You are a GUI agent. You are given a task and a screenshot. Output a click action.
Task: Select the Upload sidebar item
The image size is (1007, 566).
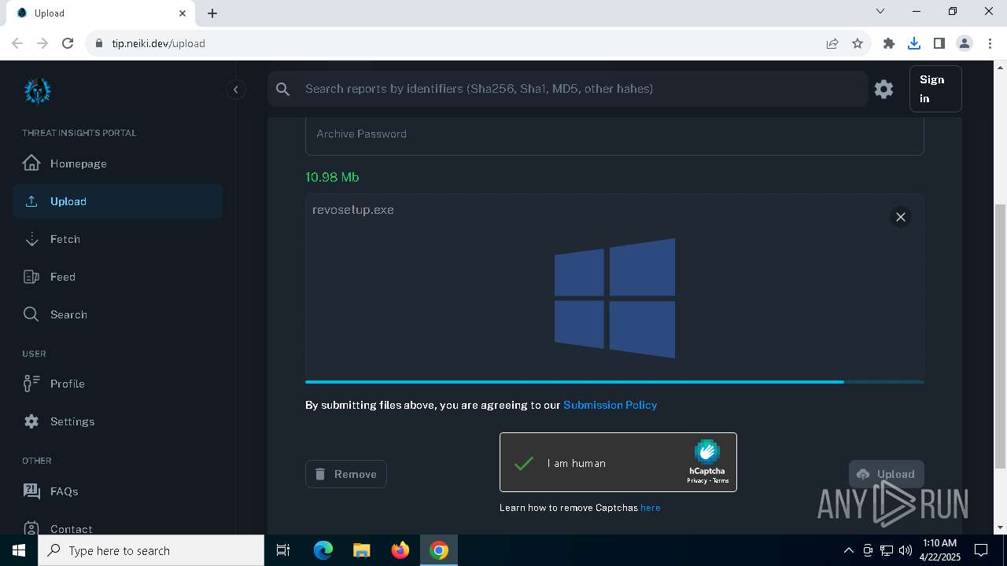(118, 201)
